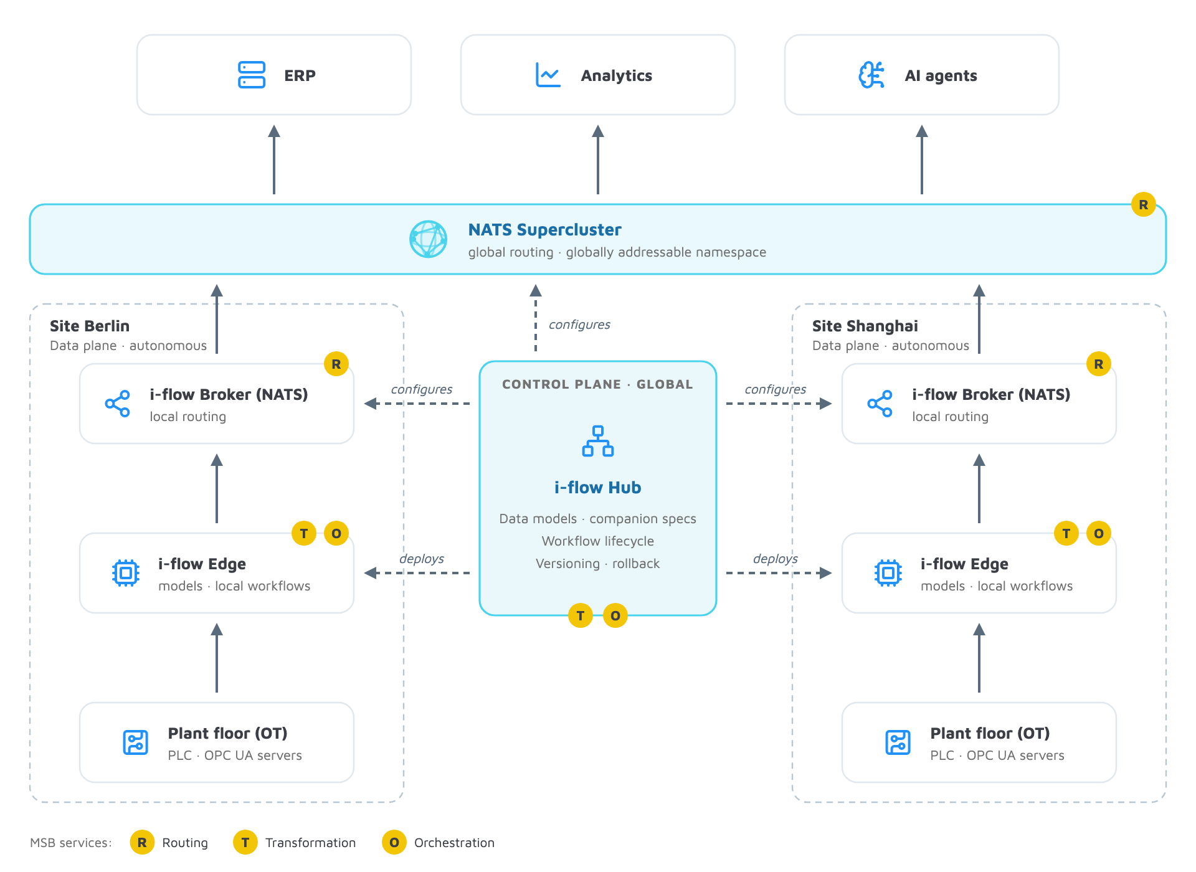
Task: Click the i-flow Hub network icon
Action: click(x=598, y=441)
